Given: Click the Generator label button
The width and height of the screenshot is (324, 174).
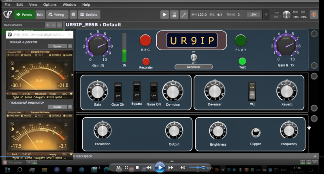Looking at the screenshot, I should pos(194,67).
